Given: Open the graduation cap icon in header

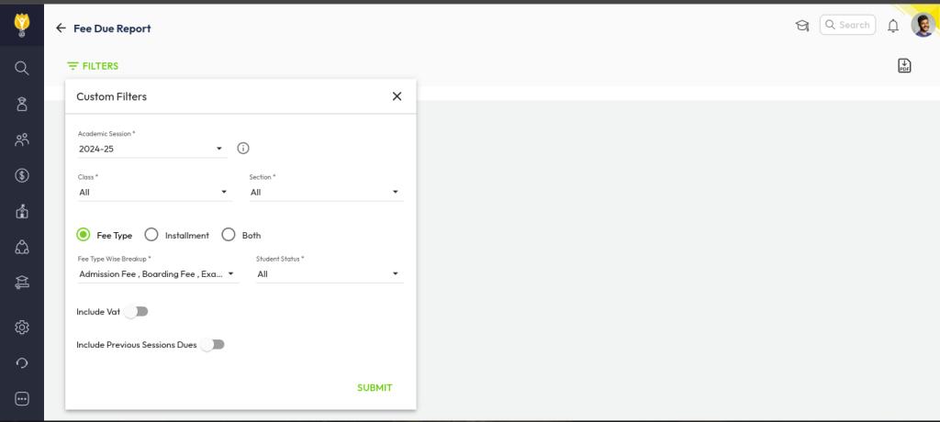Looking at the screenshot, I should pyautogui.click(x=802, y=26).
